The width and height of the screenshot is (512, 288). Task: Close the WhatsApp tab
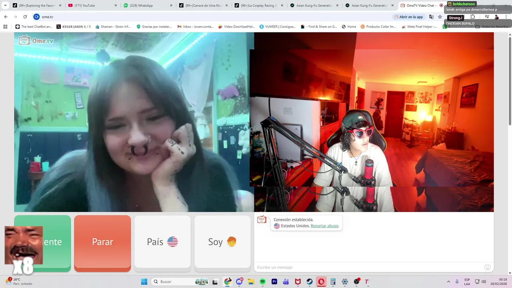(171, 6)
